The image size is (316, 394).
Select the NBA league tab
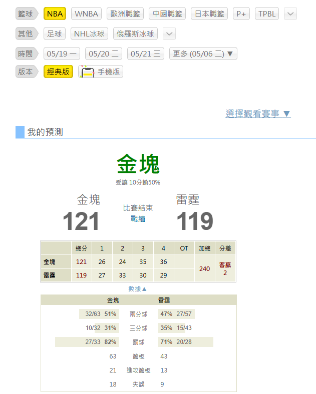pos(55,13)
